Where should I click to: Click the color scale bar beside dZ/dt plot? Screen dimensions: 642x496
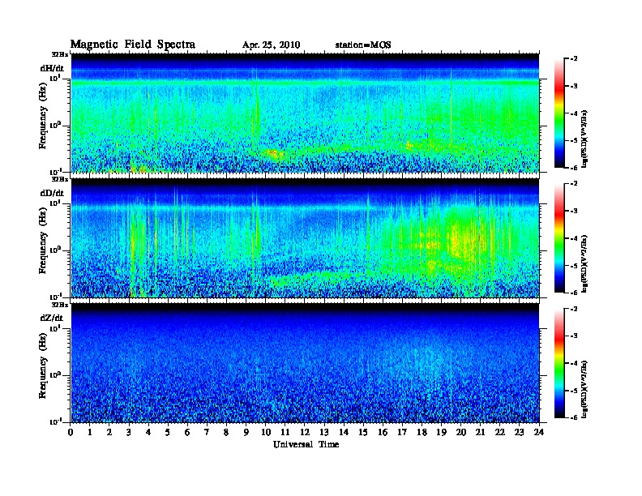559,363
